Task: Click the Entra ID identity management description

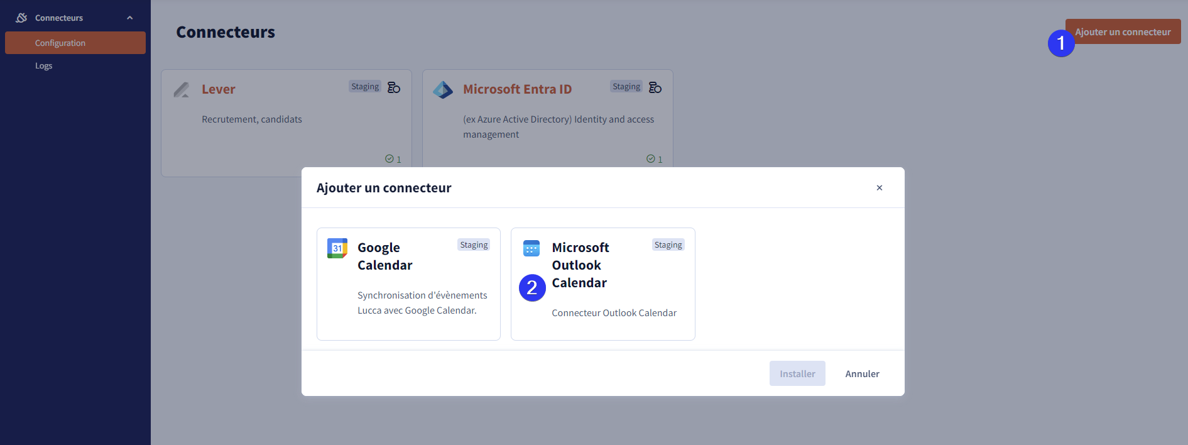Action: pyautogui.click(x=559, y=127)
